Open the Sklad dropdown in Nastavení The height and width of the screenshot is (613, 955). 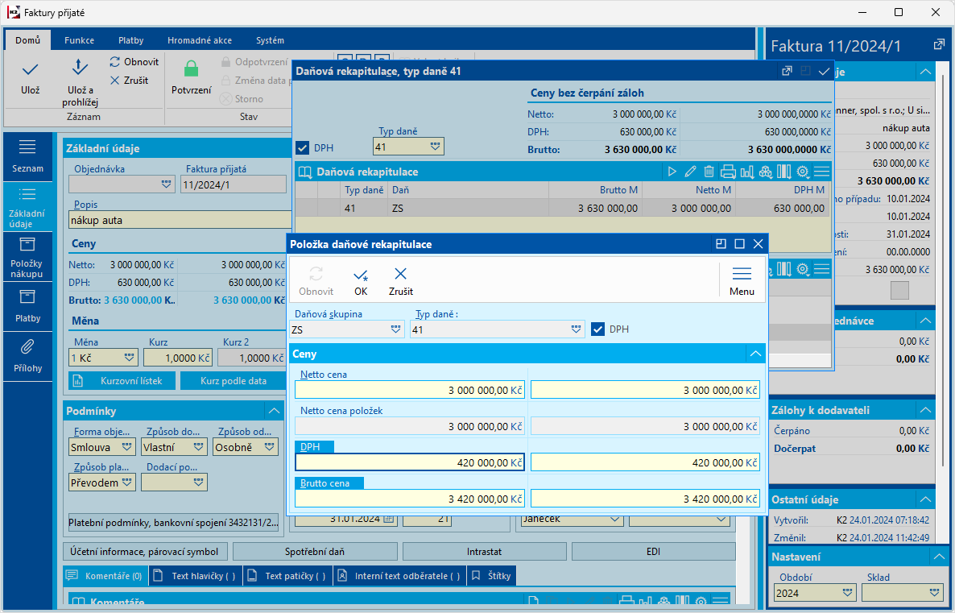[x=935, y=593]
